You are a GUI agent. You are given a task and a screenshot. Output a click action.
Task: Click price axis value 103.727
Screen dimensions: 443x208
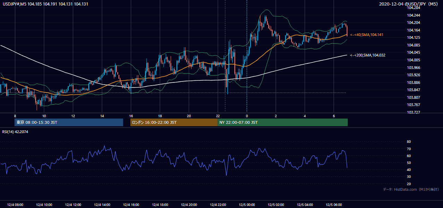(413, 112)
